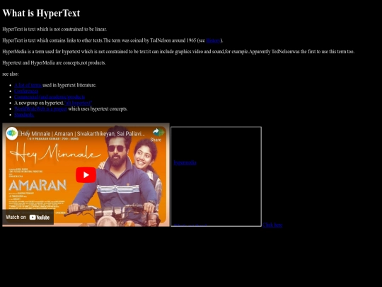This screenshot has width=382, height=287.
Task: Open 'A list of terms' link
Action: pos(28,85)
